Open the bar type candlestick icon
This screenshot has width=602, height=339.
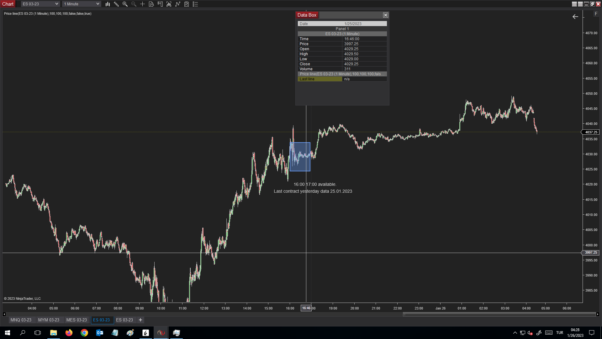coord(108,4)
